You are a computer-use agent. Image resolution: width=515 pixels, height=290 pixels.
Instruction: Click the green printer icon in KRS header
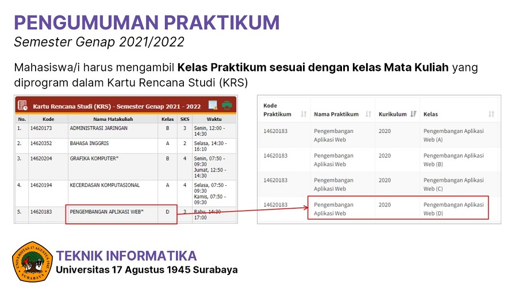(x=227, y=105)
